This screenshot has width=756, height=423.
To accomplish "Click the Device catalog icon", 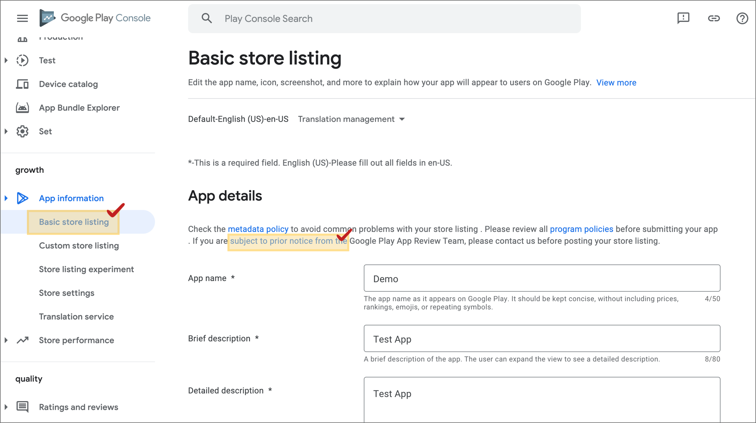I will pos(22,84).
